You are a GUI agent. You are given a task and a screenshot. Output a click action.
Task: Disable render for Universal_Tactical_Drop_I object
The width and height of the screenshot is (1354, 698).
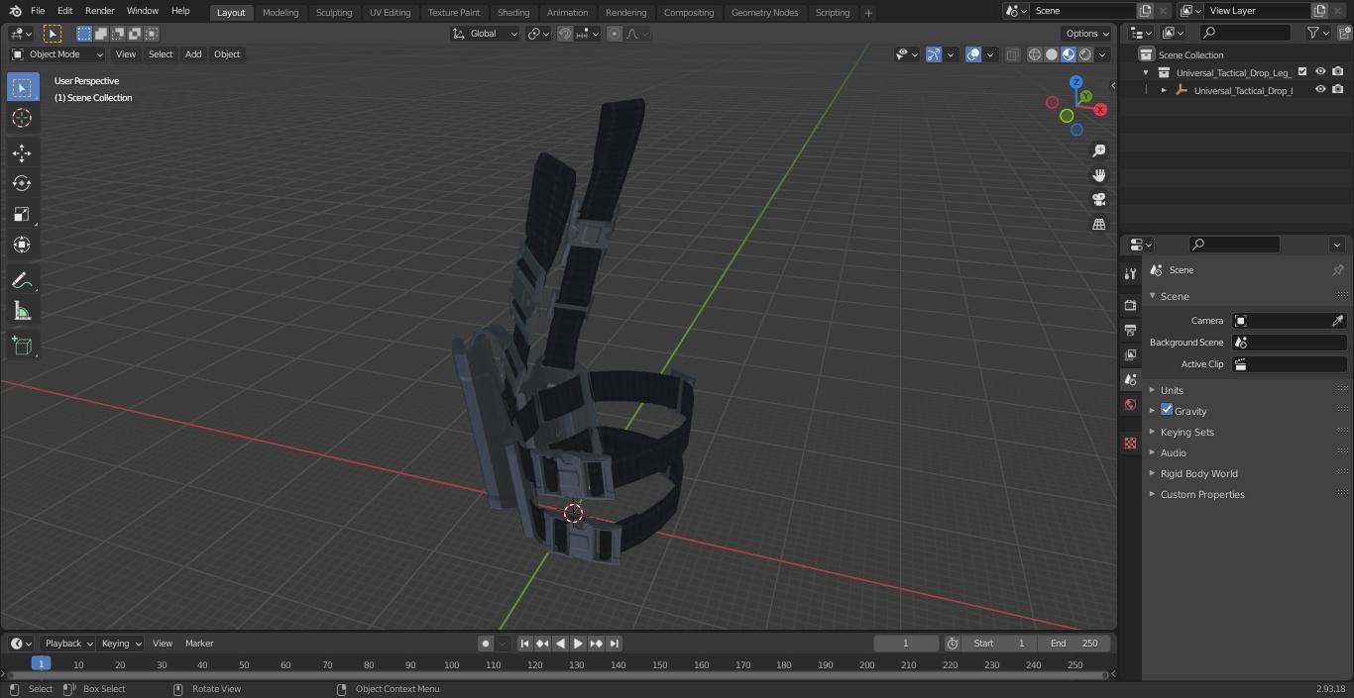tap(1338, 89)
